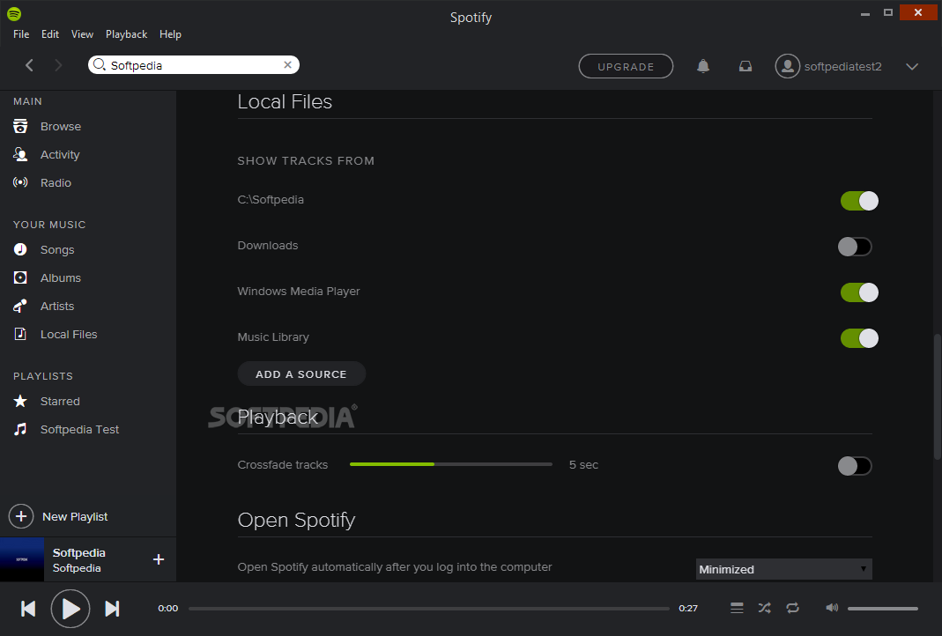Image resolution: width=942 pixels, height=636 pixels.
Task: Go back with the left arrow
Action: (x=29, y=65)
